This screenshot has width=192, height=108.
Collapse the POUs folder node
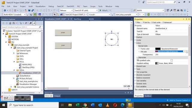coord(14,62)
